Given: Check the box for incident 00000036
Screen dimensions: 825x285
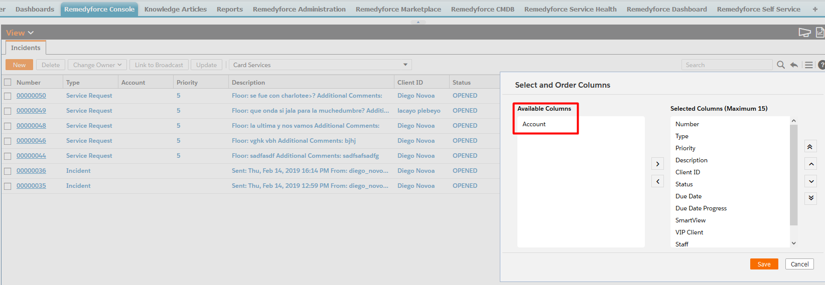Looking at the screenshot, I should click(8, 171).
